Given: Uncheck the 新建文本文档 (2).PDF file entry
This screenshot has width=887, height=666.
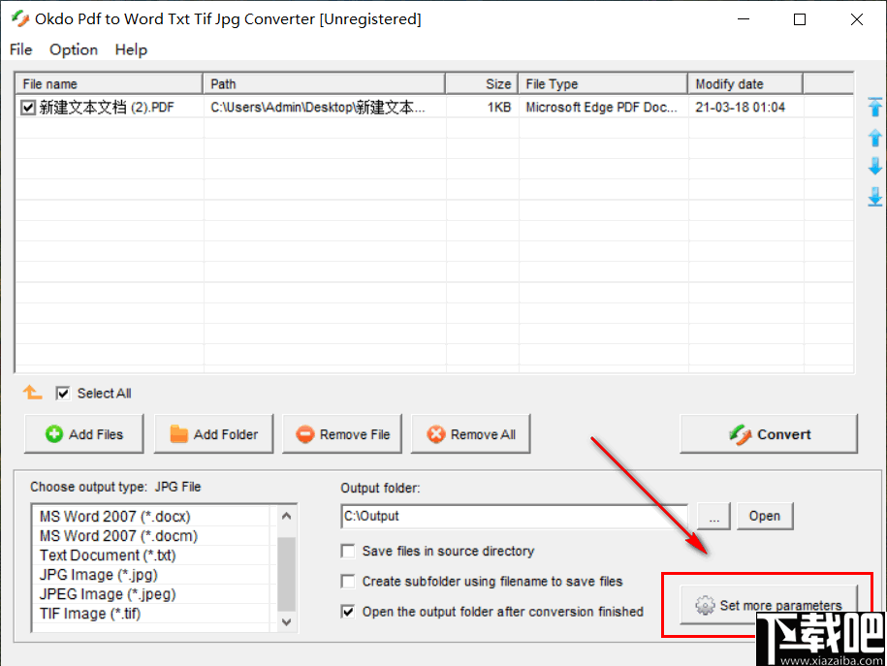Looking at the screenshot, I should pyautogui.click(x=28, y=108).
